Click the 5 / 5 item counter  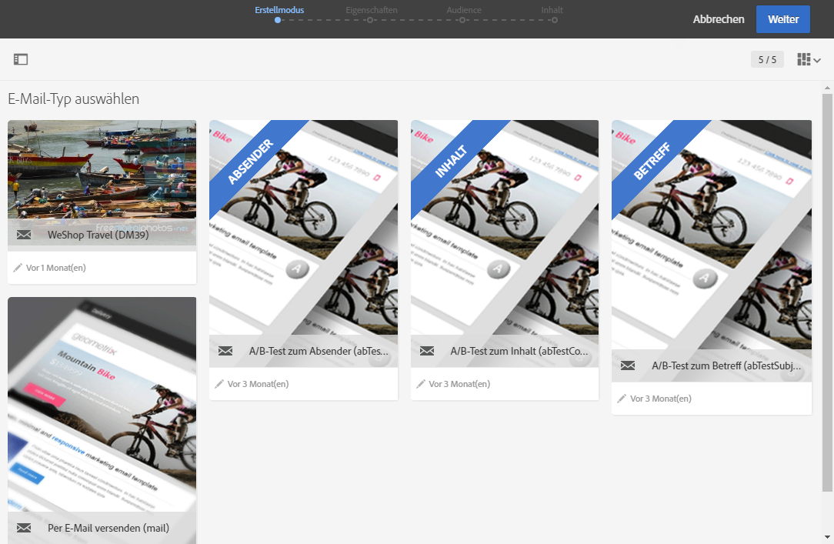coord(767,59)
